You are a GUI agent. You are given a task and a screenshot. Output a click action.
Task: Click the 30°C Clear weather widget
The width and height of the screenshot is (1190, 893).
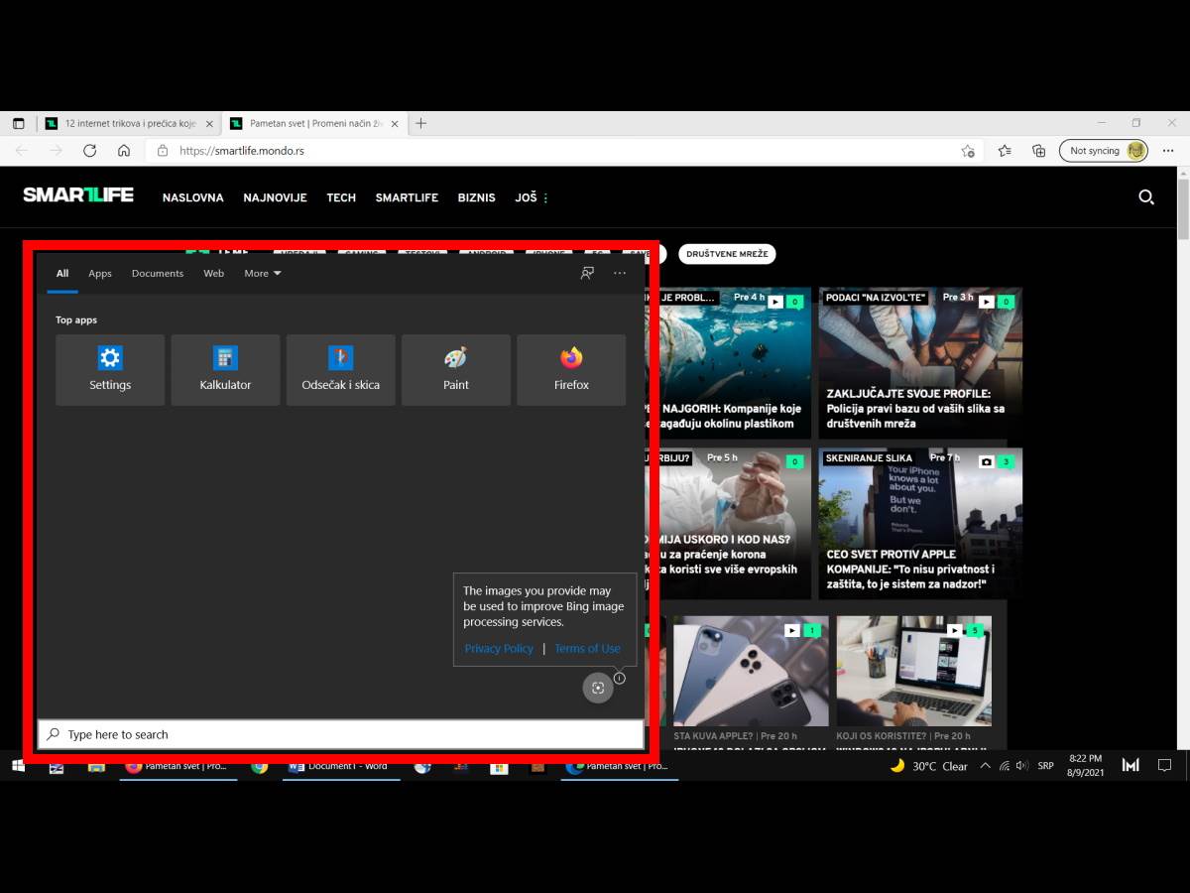[929, 766]
